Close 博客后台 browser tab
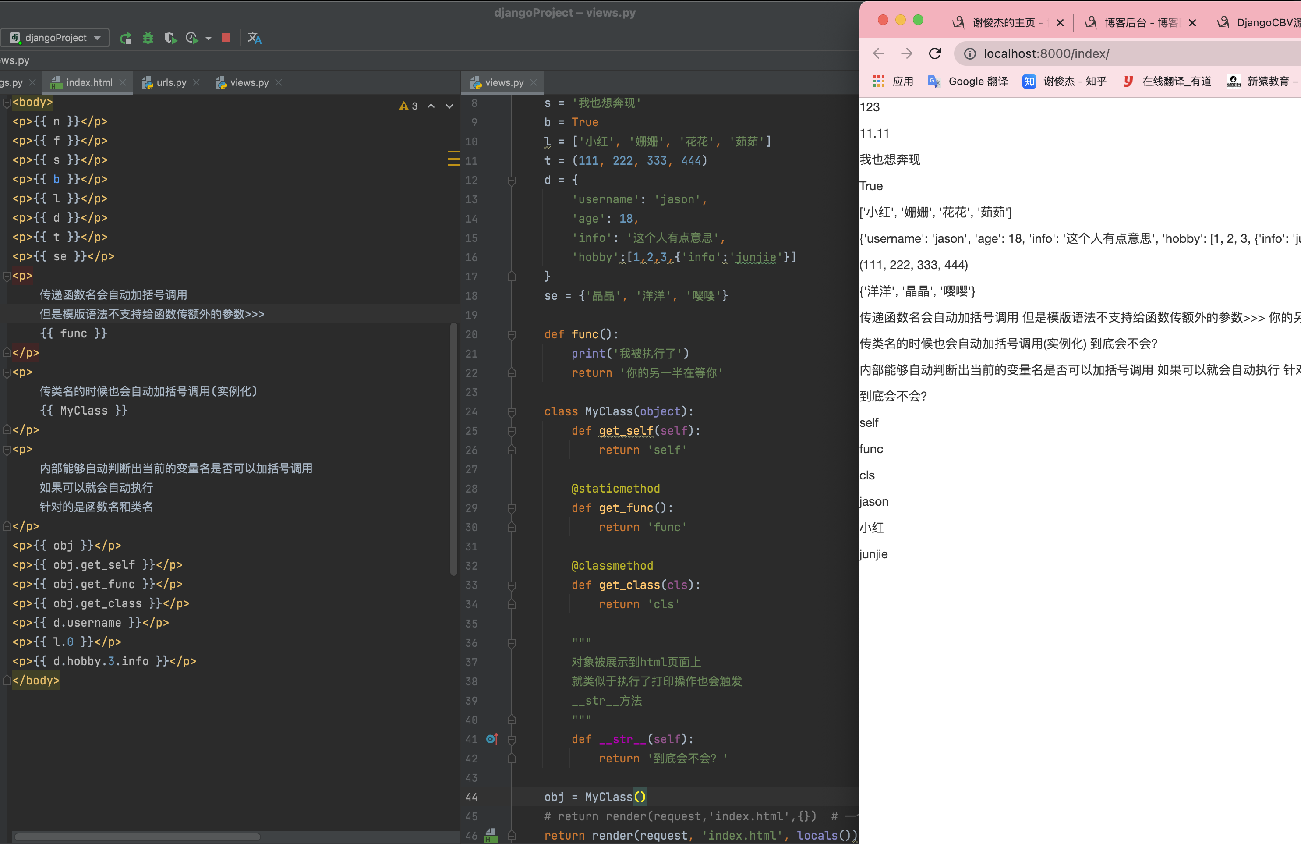 (x=1192, y=22)
